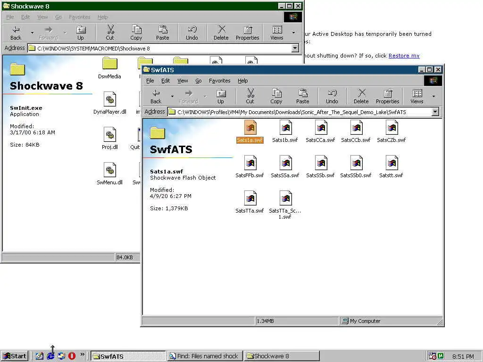Select the SatsCCa.swf file
The image size is (483, 362).
(320, 132)
